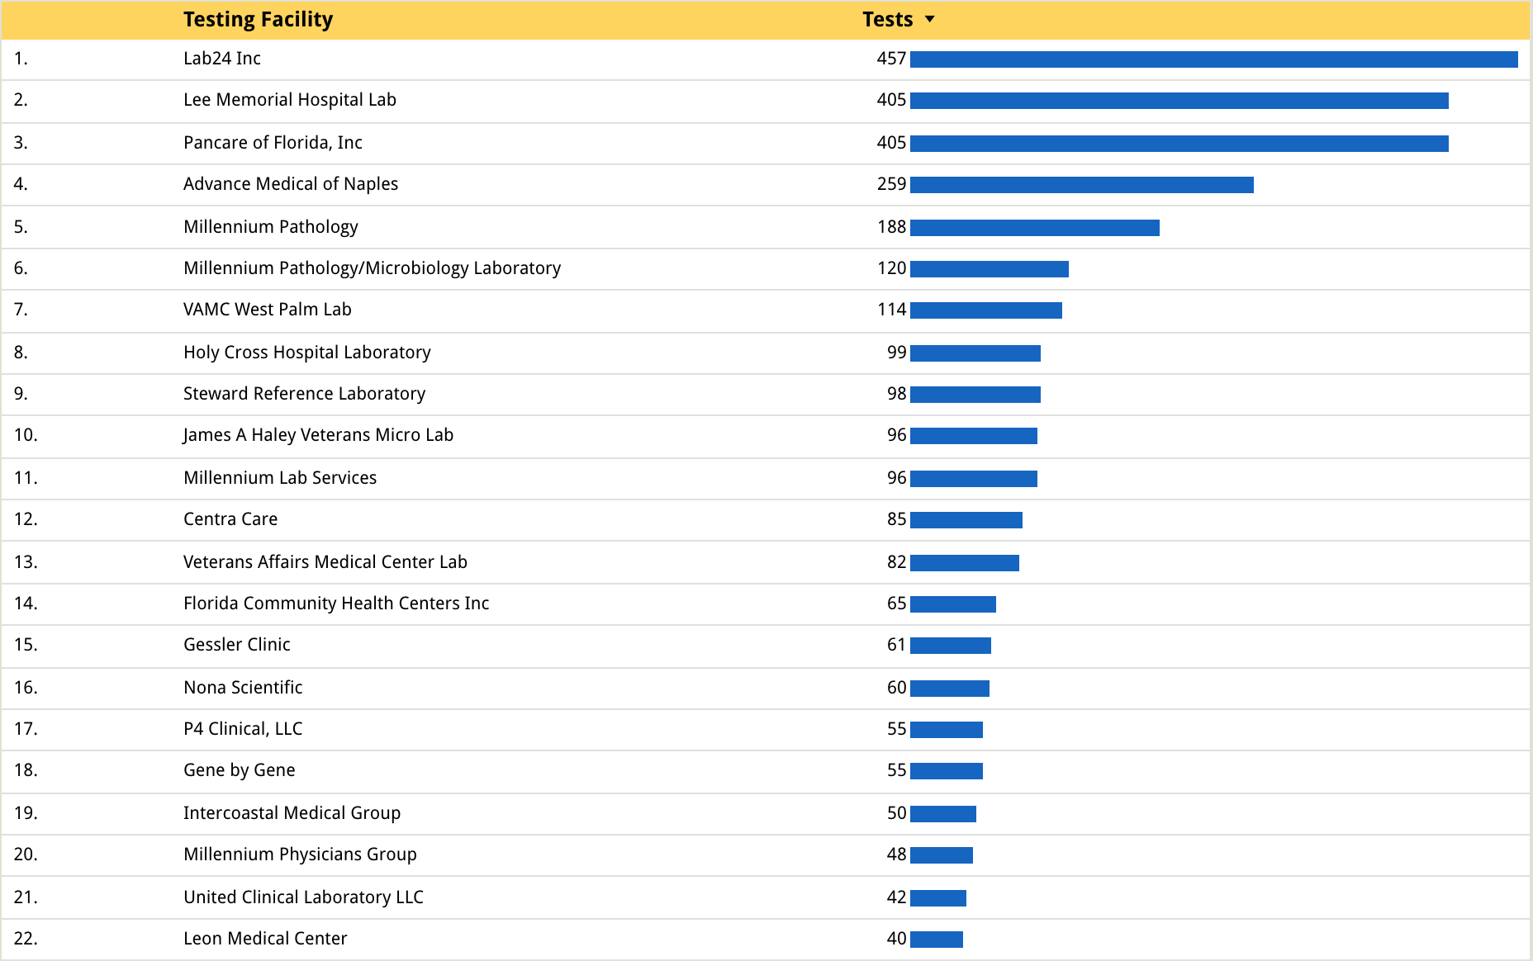Click the 82 tests value
The height and width of the screenshot is (961, 1533).
[x=897, y=562]
